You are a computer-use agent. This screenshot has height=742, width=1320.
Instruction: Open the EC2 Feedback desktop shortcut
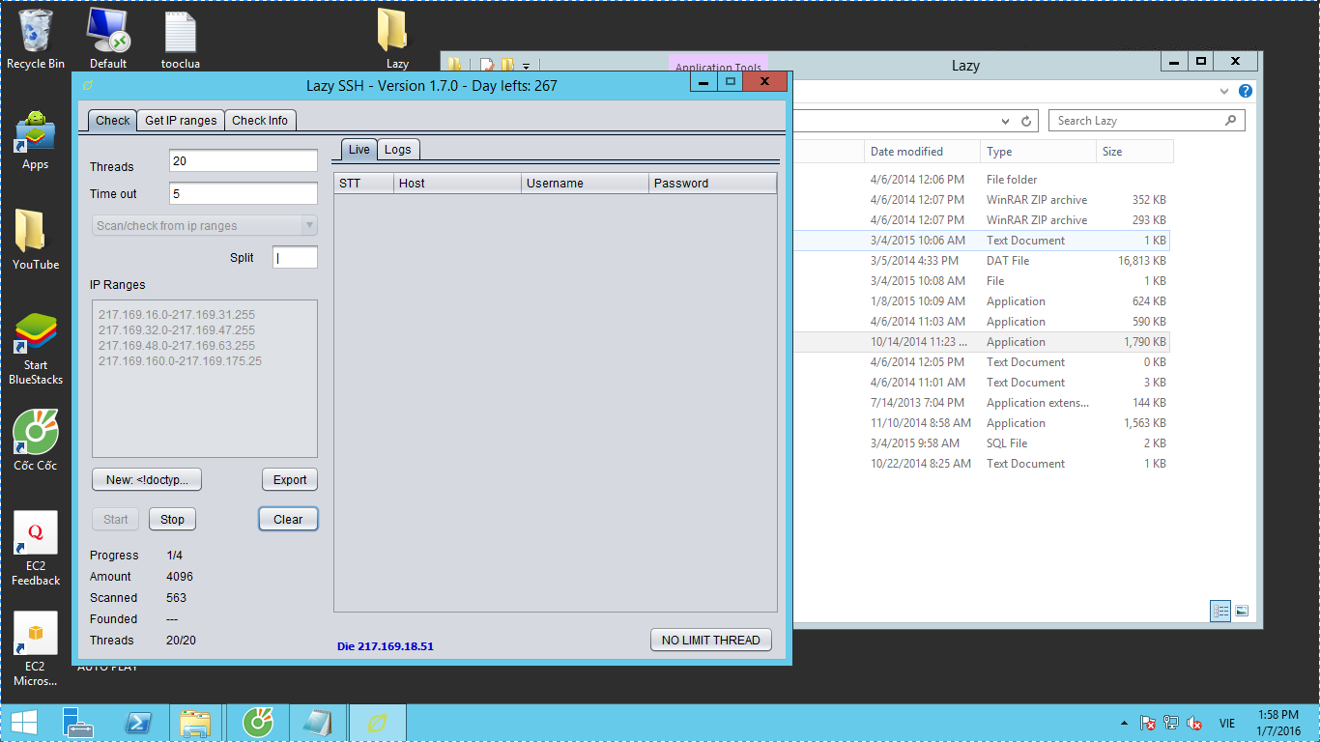(36, 548)
